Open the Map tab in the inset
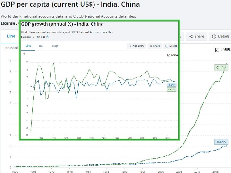The height and width of the screenshot is (173, 231). tap(55, 46)
